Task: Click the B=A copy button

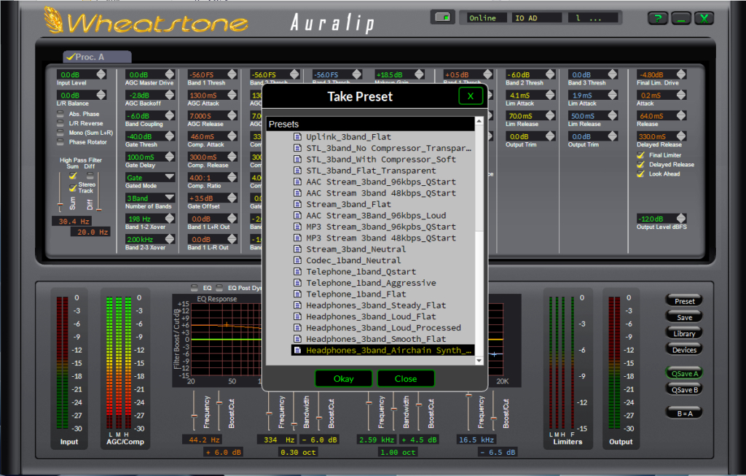Action: click(x=684, y=413)
